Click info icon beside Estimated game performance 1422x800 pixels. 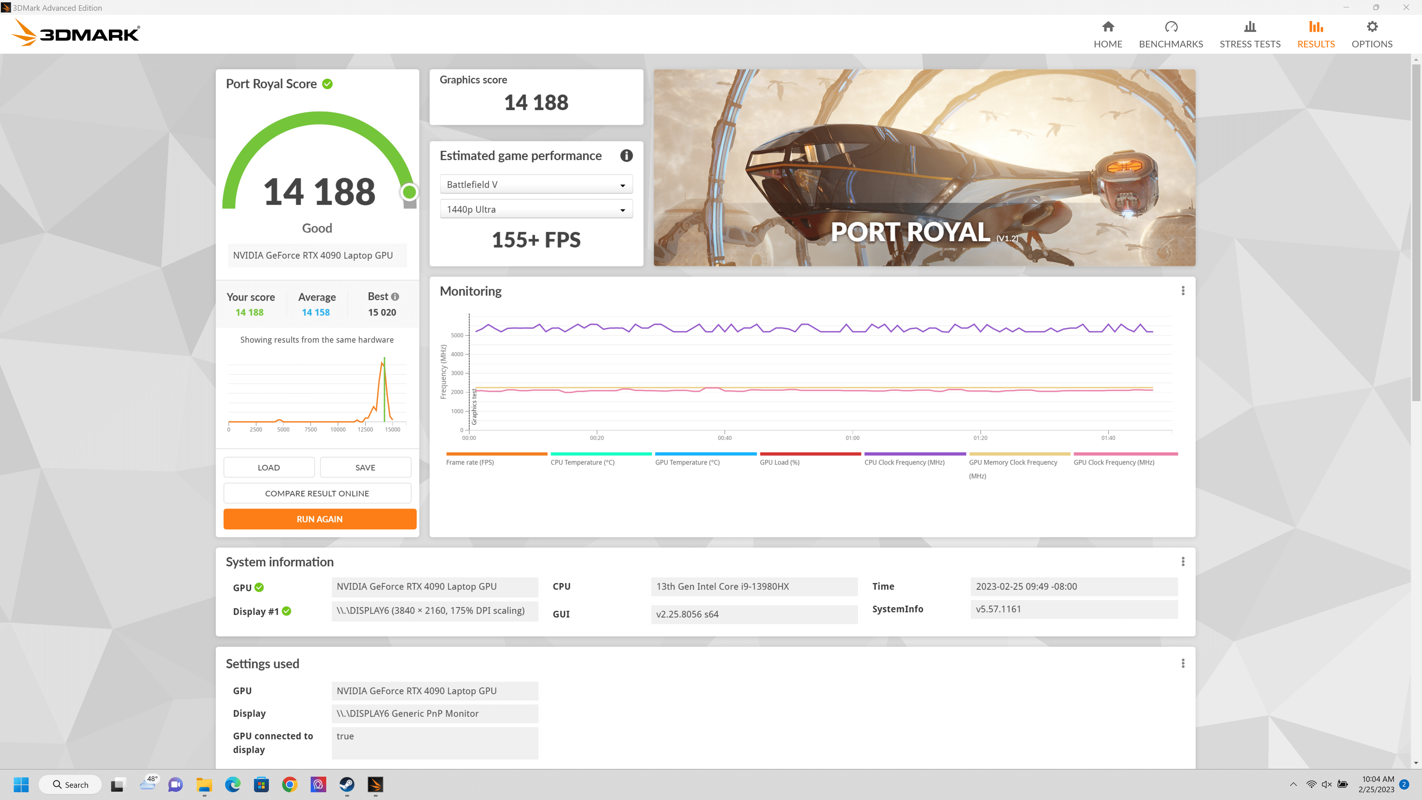[626, 156]
